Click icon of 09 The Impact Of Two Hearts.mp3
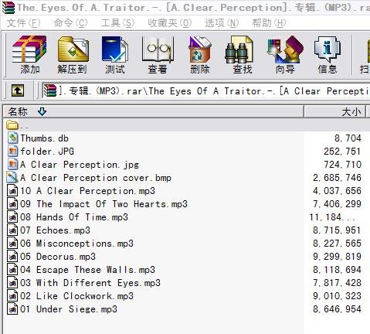 pyautogui.click(x=12, y=204)
